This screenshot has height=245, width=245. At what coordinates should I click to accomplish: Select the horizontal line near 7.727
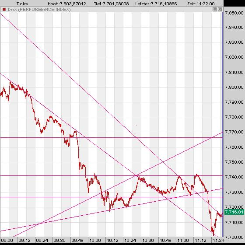(112, 197)
